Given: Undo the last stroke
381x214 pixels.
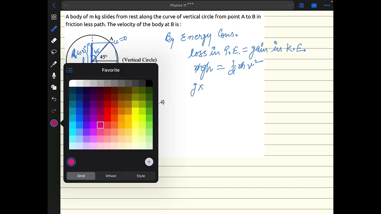Looking at the screenshot, I should [54, 99].
